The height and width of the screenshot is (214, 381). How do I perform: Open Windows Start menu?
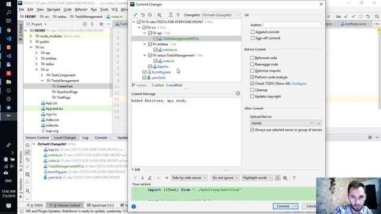click(8, 4)
